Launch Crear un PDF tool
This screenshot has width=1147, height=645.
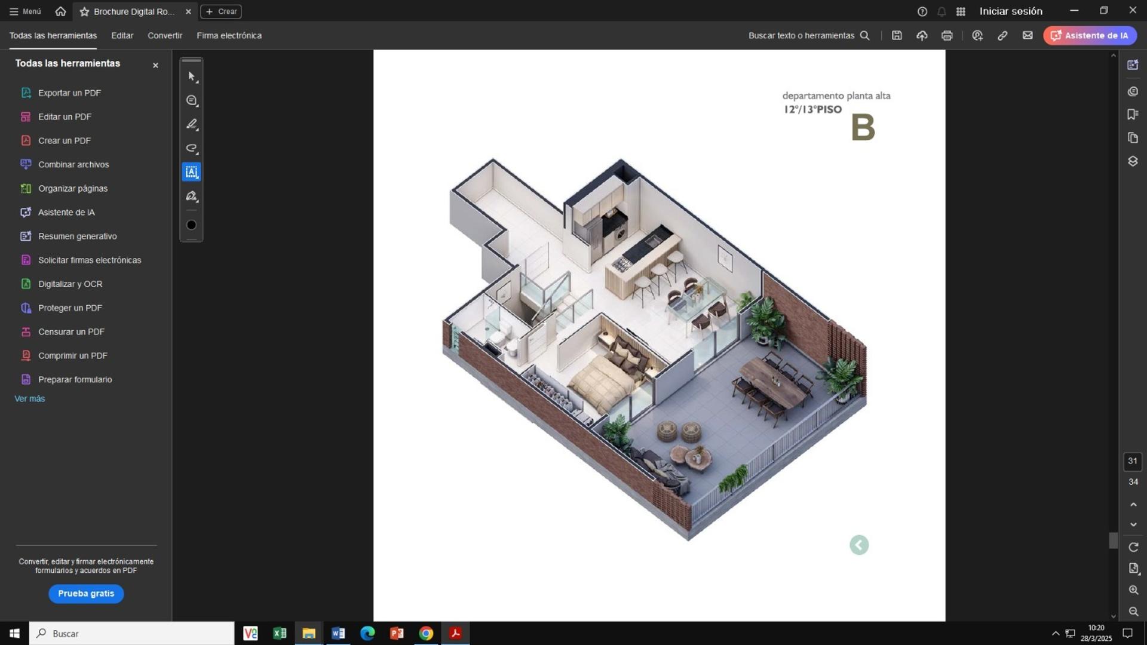point(65,140)
